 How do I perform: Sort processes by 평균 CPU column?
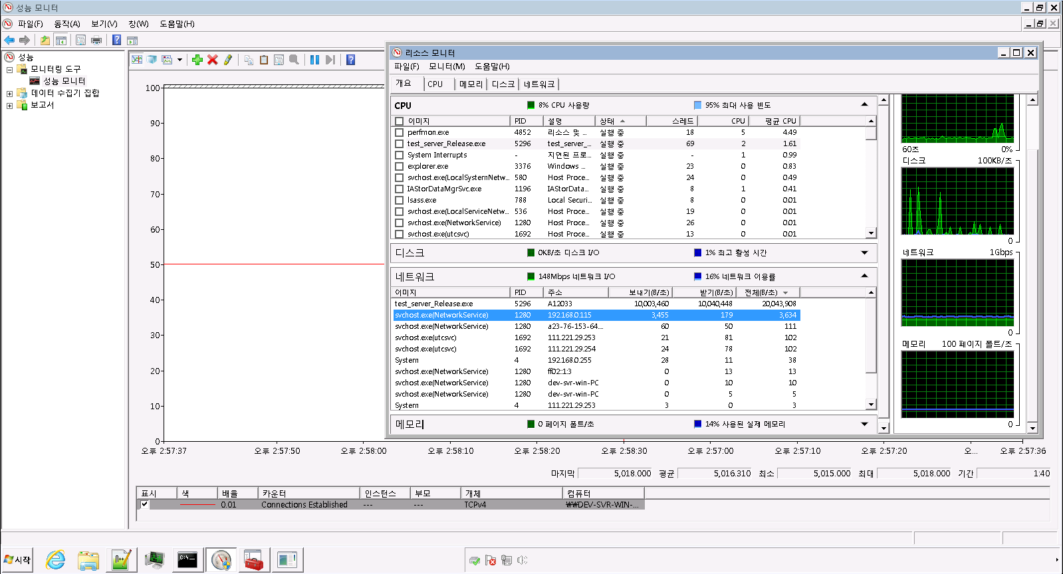click(x=774, y=121)
